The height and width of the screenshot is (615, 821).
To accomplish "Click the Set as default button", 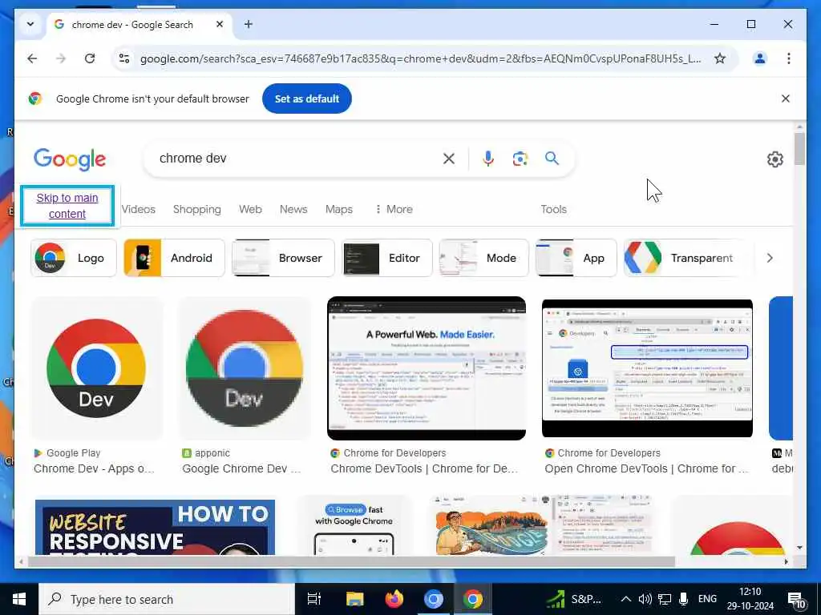I will pos(307,98).
